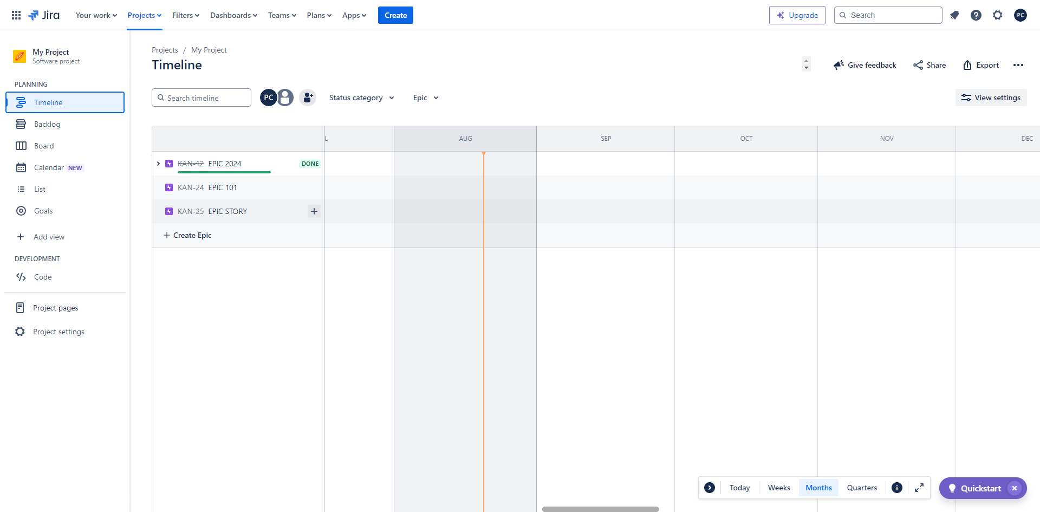Image resolution: width=1040 pixels, height=512 pixels.
Task: Open the Your work dropdown
Action: pos(96,15)
